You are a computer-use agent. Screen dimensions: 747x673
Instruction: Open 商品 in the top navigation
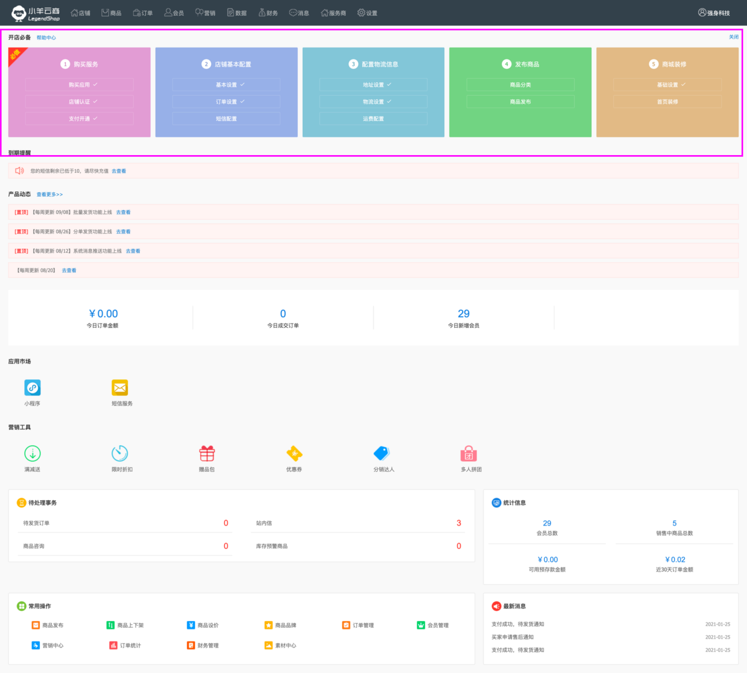pyautogui.click(x=111, y=13)
